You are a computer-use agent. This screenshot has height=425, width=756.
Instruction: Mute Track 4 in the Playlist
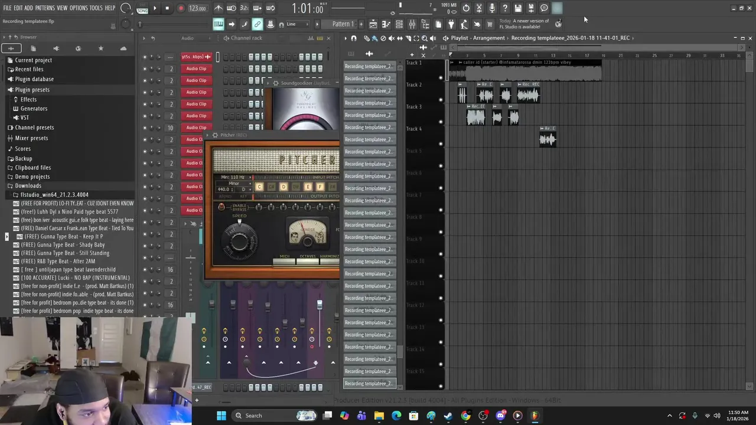tap(441, 143)
